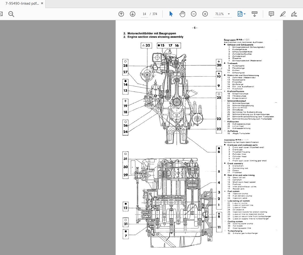This screenshot has height=255, width=303.
Task: Switch to the selection arrow tool
Action: point(171,14)
